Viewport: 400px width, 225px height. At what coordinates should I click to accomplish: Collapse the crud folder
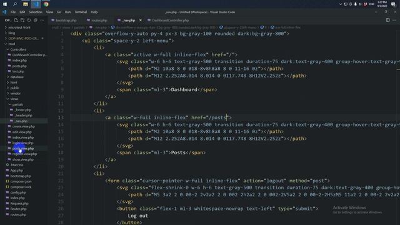click(x=12, y=44)
